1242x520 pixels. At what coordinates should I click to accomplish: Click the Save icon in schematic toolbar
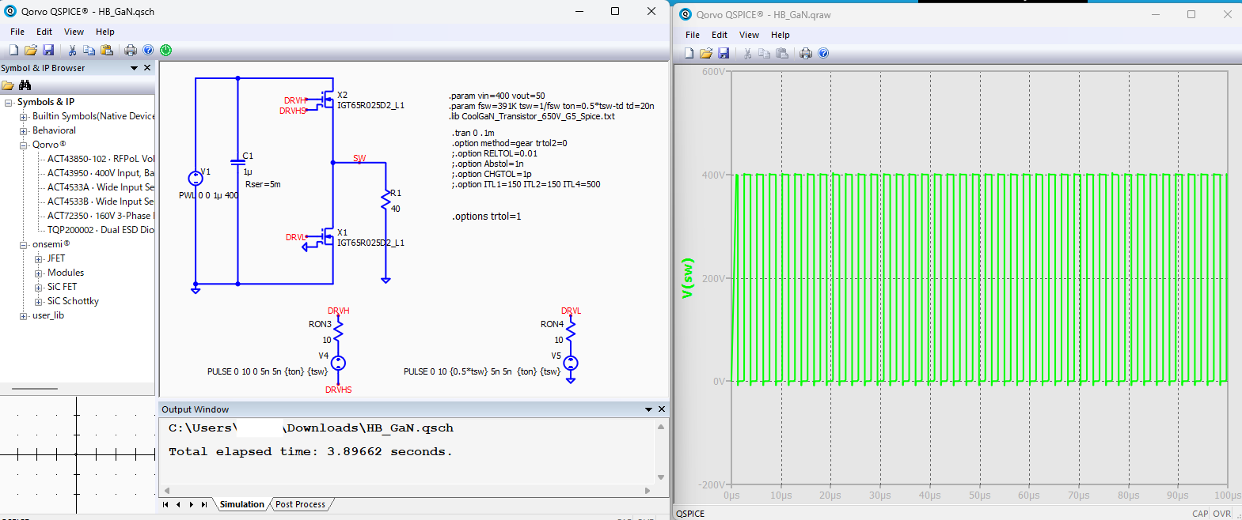(48, 50)
